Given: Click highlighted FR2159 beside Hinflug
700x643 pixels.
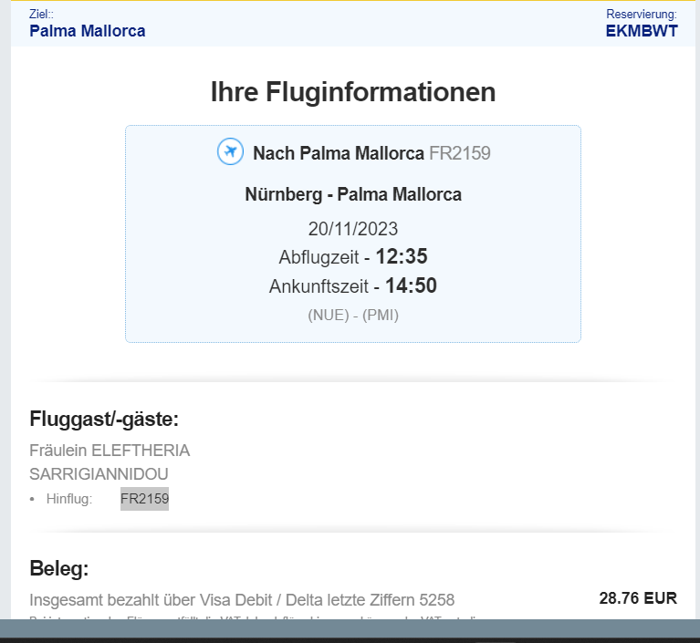Looking at the screenshot, I should 144,499.
